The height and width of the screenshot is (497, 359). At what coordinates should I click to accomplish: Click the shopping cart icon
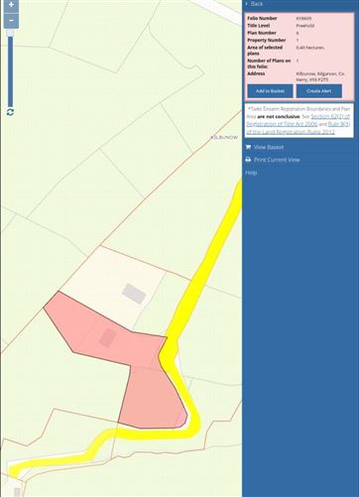pyautogui.click(x=248, y=147)
